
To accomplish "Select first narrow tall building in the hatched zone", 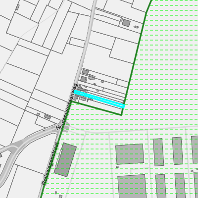I will (158, 152).
